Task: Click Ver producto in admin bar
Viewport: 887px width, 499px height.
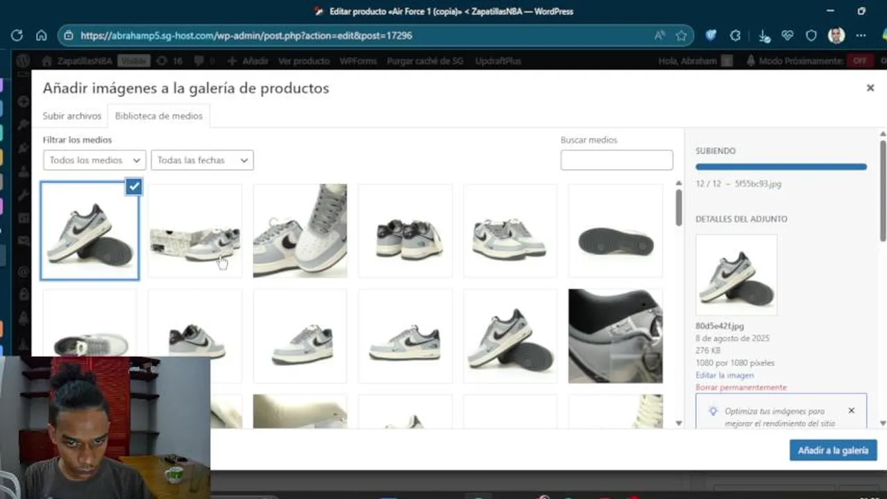Action: (x=304, y=61)
